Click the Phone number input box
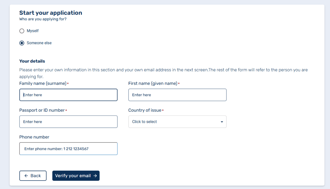Image resolution: width=330 pixels, height=189 pixels. 68,148
